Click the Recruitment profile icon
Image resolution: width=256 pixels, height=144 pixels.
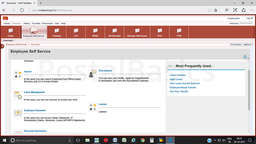pyautogui.click(x=92, y=74)
